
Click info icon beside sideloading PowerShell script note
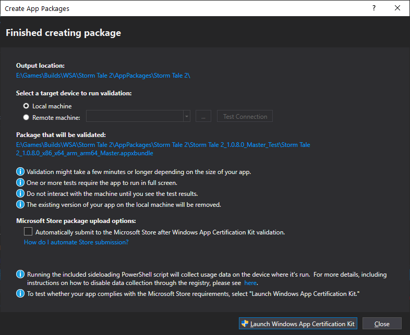pyautogui.click(x=20, y=274)
